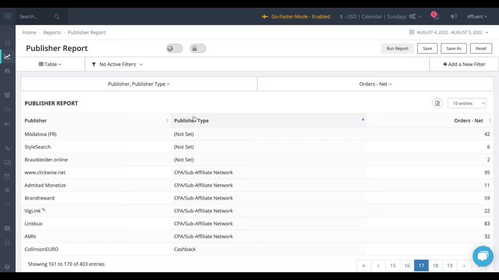
Task: Select the Linkbux publisher
Action: click(x=34, y=224)
